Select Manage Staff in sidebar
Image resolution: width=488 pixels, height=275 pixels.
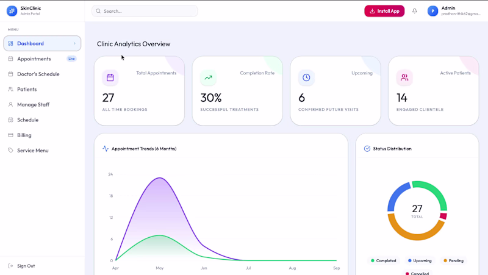click(x=42, y=104)
